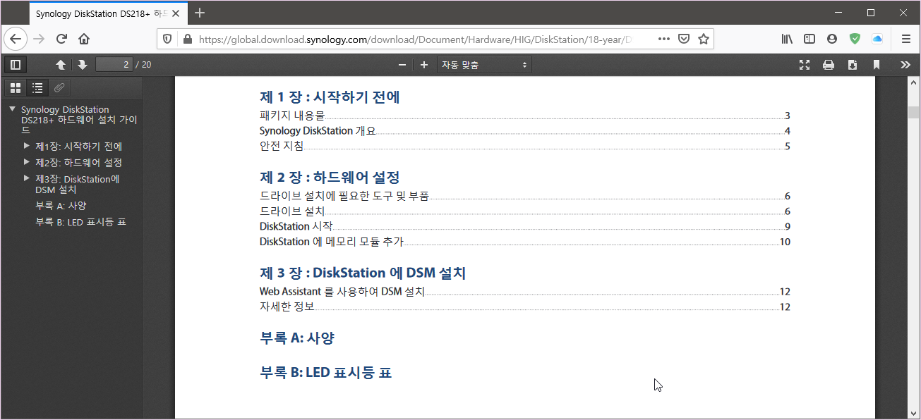Click the tracking protection shield icon
Screen dimensions: 921x420
click(167, 39)
